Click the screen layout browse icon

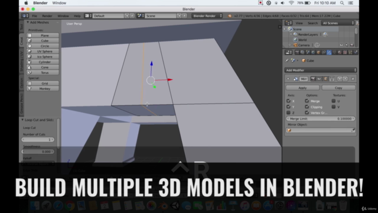(88, 16)
